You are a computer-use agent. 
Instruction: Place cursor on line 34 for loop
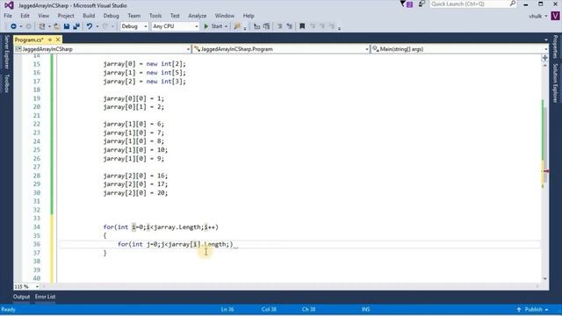click(x=161, y=227)
